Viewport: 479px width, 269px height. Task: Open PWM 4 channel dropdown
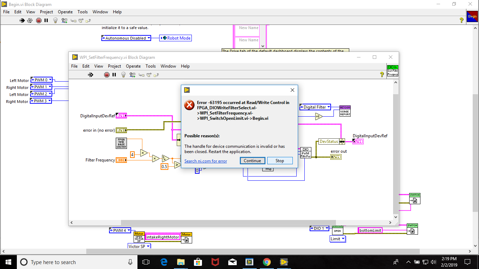120,230
